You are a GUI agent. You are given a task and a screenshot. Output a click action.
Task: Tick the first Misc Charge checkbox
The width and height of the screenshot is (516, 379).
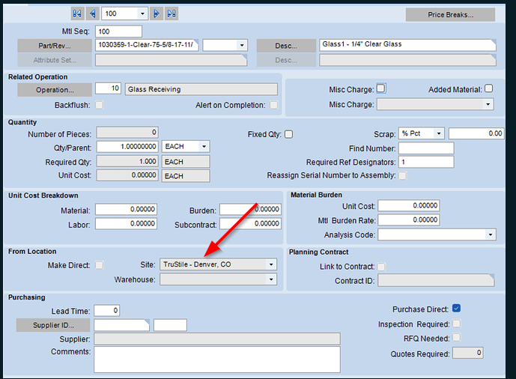(380, 88)
